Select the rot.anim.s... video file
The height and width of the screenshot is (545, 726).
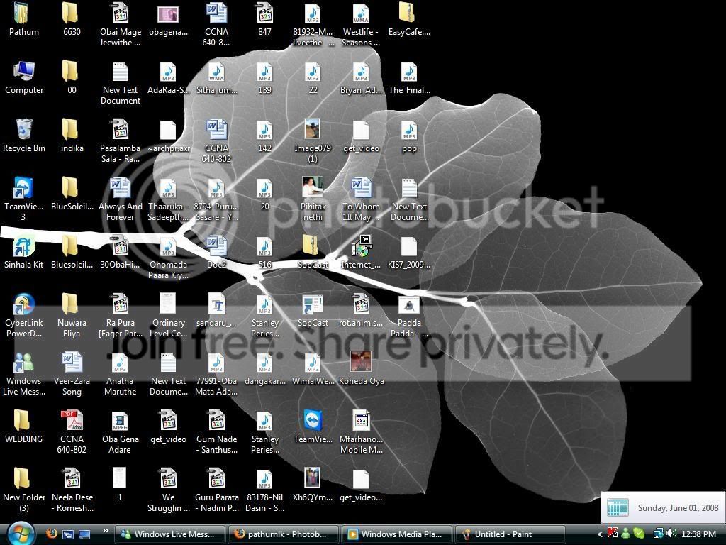coord(361,304)
